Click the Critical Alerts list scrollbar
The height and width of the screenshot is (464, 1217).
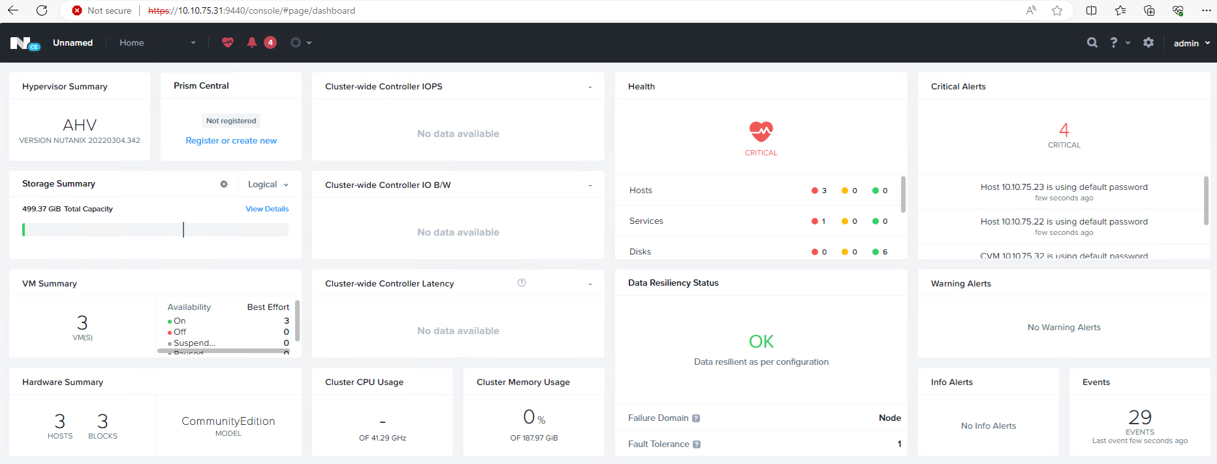click(x=1206, y=200)
